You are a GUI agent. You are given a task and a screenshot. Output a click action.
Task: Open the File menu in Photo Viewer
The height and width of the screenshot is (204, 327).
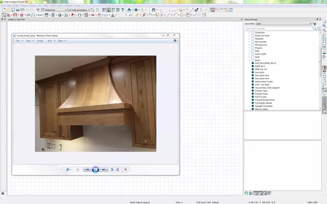(x=17, y=40)
